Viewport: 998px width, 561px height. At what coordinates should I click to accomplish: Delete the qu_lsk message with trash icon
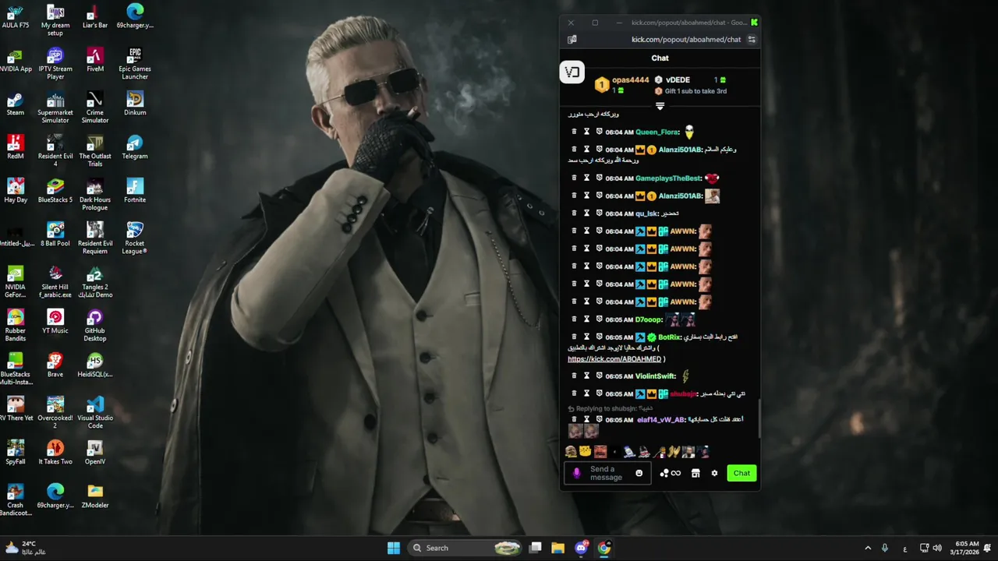click(x=575, y=213)
